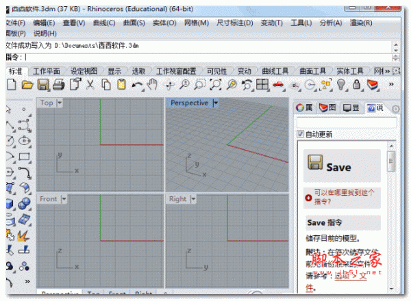Open the Front viewport dropdown arrow
Screen dimensions: 411x301
pos(65,199)
